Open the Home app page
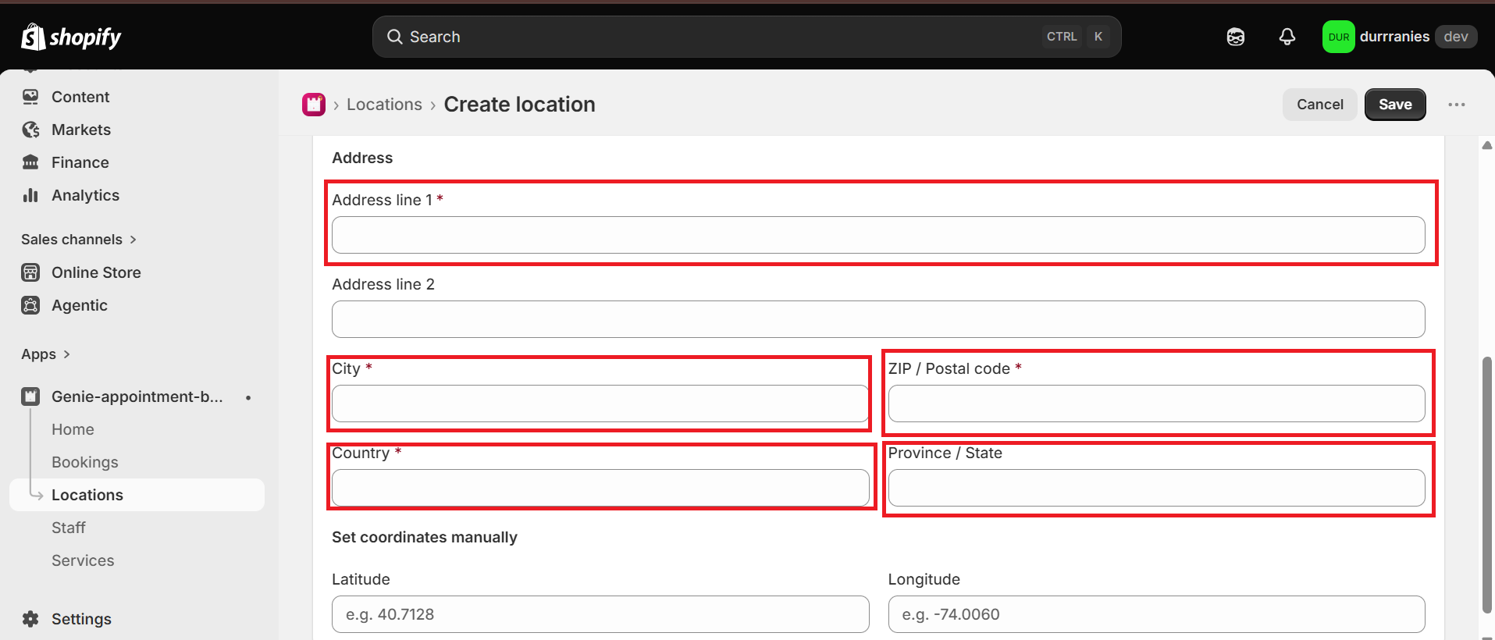Screen dimensions: 1495x640 tap(73, 429)
